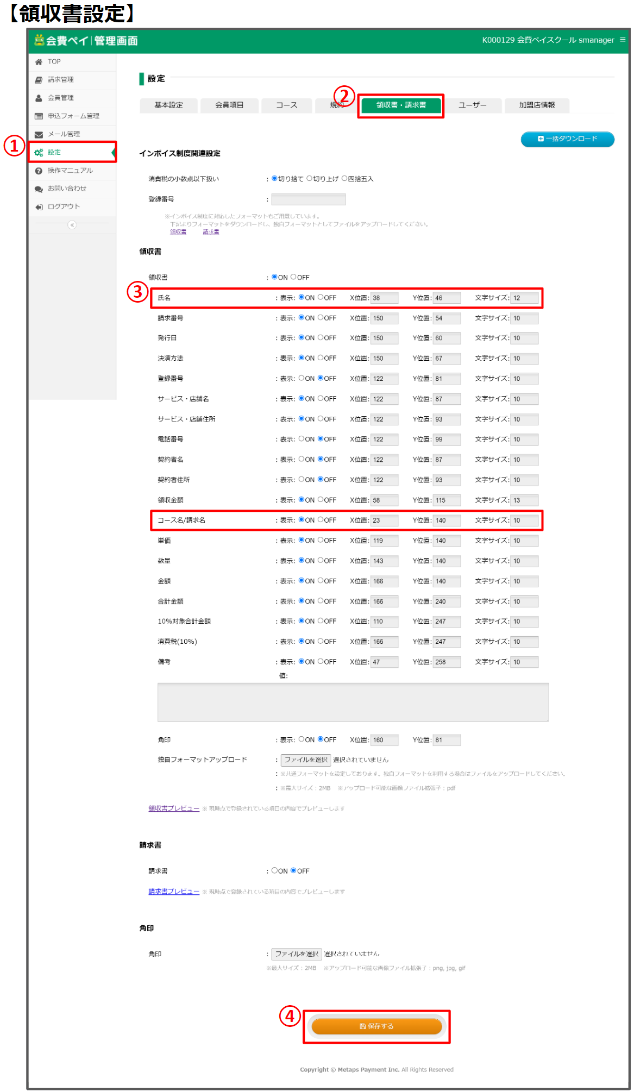Click the 氏名 X位置 field
The image size is (634, 1091).
pyautogui.click(x=384, y=298)
